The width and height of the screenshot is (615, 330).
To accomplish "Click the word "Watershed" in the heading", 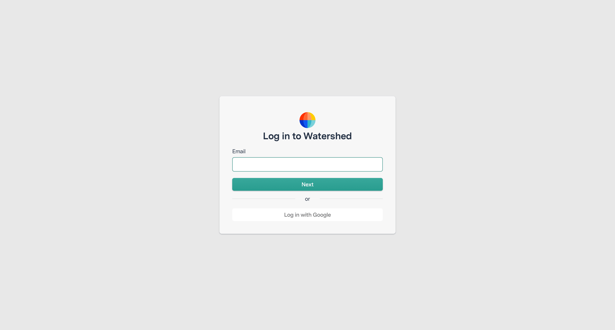I will pyautogui.click(x=328, y=136).
